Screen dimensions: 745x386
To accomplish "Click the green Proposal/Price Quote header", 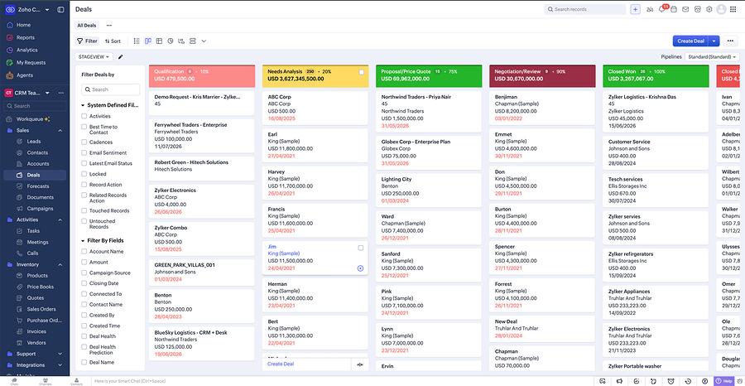I will pos(429,76).
